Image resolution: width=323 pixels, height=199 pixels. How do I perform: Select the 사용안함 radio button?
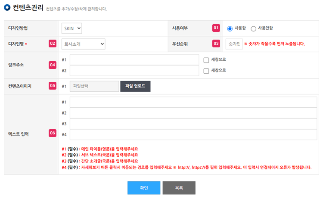coord(253,28)
